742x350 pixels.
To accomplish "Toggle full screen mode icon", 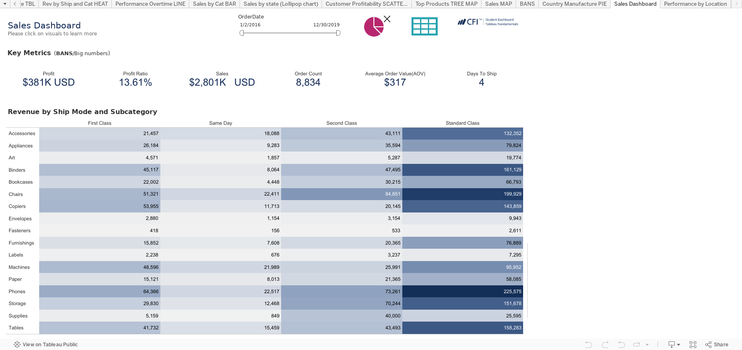I will (x=693, y=345).
